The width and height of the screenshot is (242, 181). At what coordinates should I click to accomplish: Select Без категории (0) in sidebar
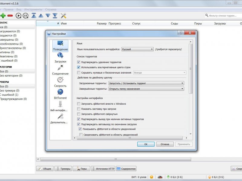[11, 76]
